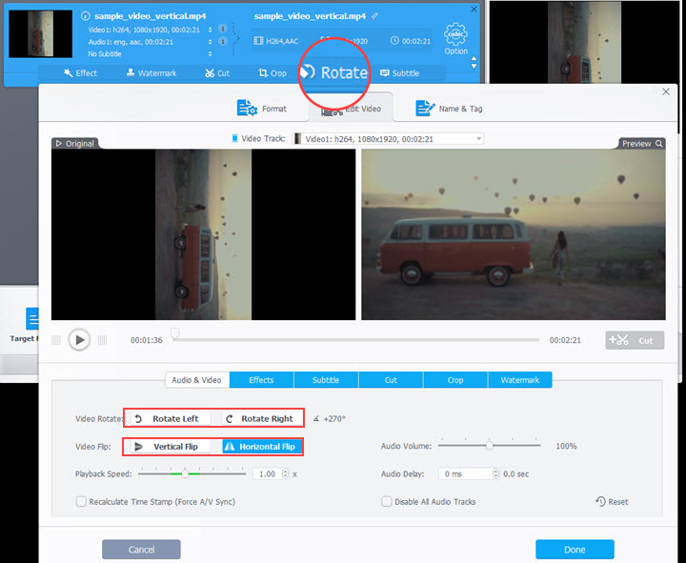Screen dimensions: 686x563
Task: Click the right trim marker icon by play
Action: point(102,340)
